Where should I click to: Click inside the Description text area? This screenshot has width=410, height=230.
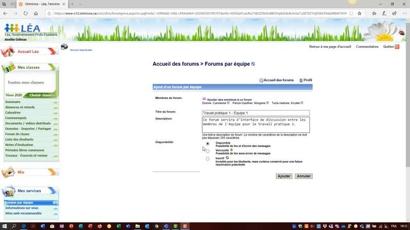pyautogui.click(x=256, y=125)
